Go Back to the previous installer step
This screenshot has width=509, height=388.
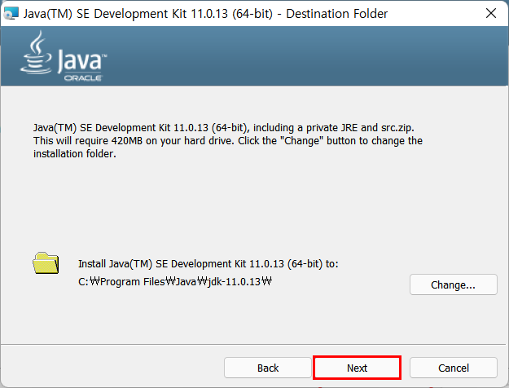(268, 368)
